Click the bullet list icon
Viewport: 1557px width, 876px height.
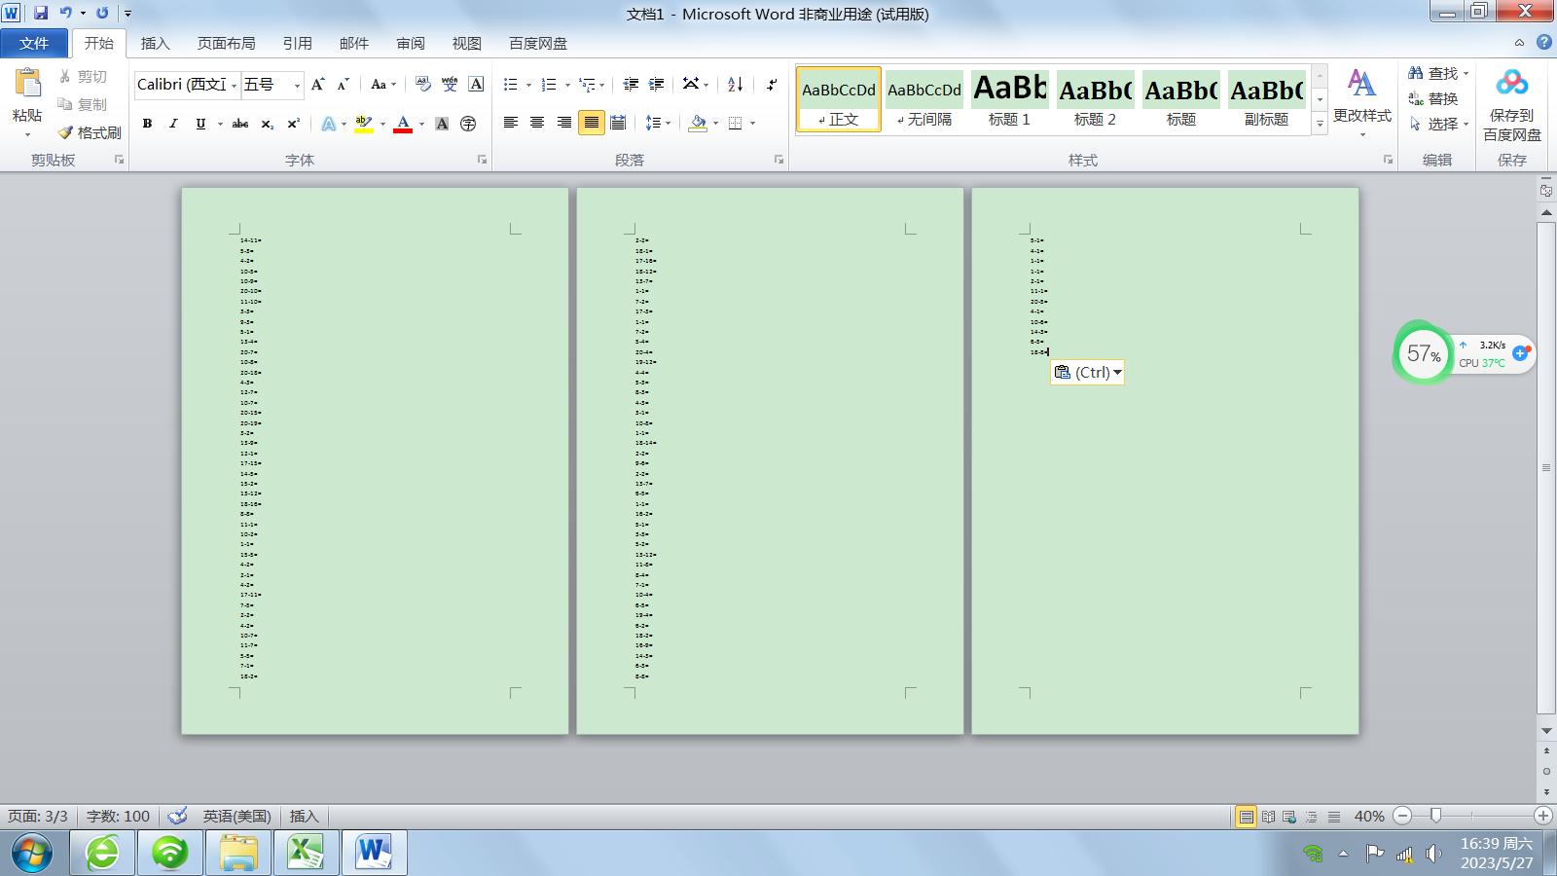511,85
